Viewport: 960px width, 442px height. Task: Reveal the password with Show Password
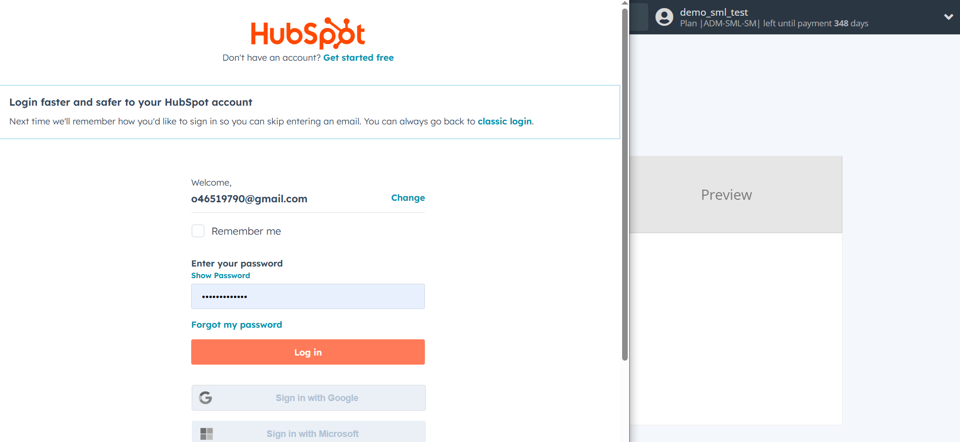[221, 276]
